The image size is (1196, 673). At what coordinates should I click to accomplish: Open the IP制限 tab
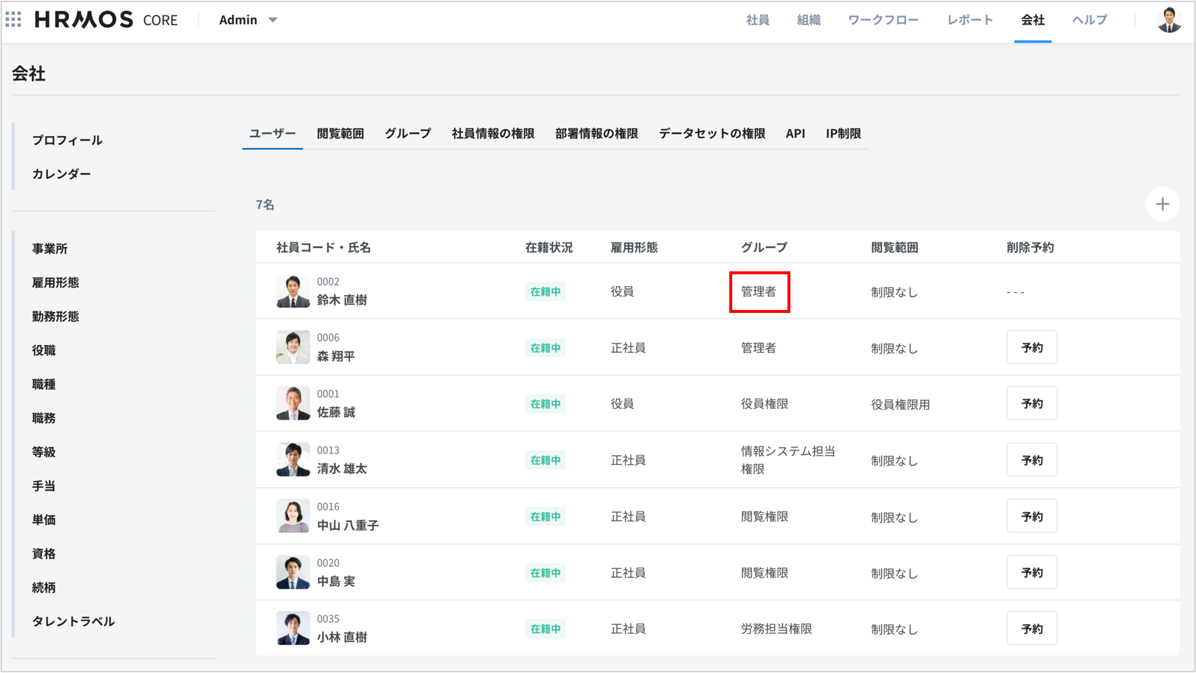843,134
